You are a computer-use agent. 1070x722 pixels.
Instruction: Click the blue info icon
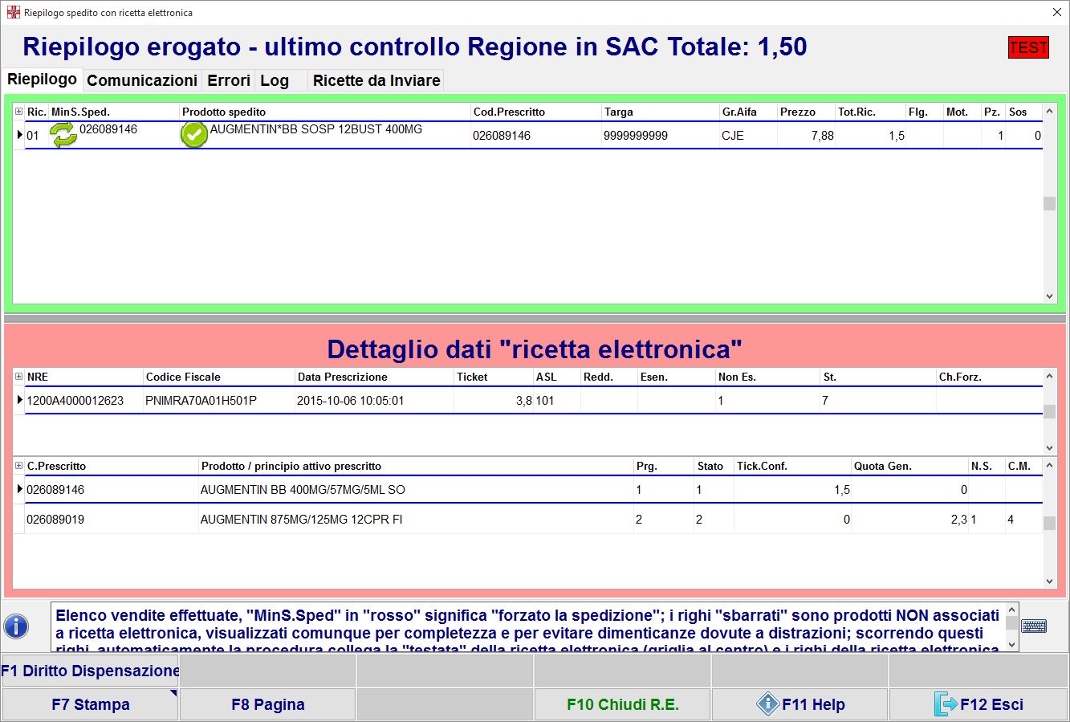pos(16,626)
